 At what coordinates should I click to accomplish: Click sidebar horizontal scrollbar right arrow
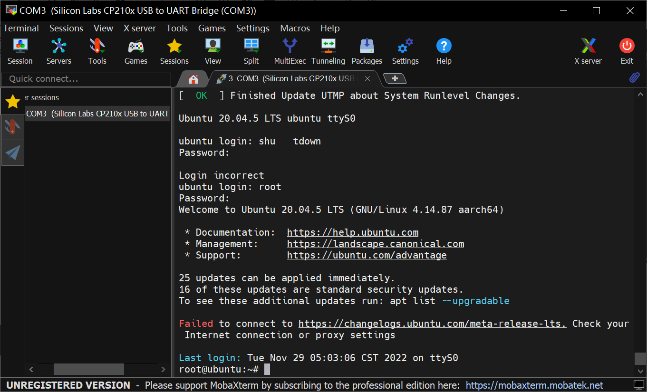pyautogui.click(x=163, y=369)
